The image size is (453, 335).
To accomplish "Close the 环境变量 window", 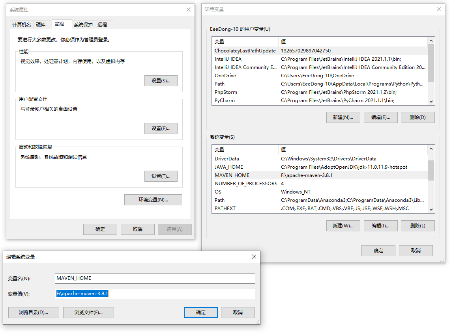I will click(x=438, y=9).
